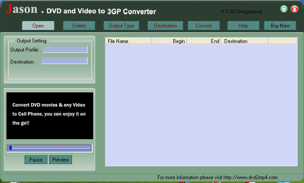304x183 pixels.
Task: Open the Help button
Action: click(x=243, y=26)
